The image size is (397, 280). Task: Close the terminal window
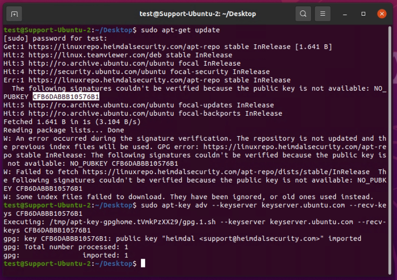382,14
